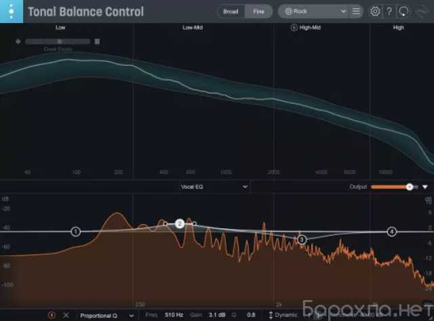Click the iZotope logo dots icon
This screenshot has width=434, height=321.
click(x=12, y=12)
